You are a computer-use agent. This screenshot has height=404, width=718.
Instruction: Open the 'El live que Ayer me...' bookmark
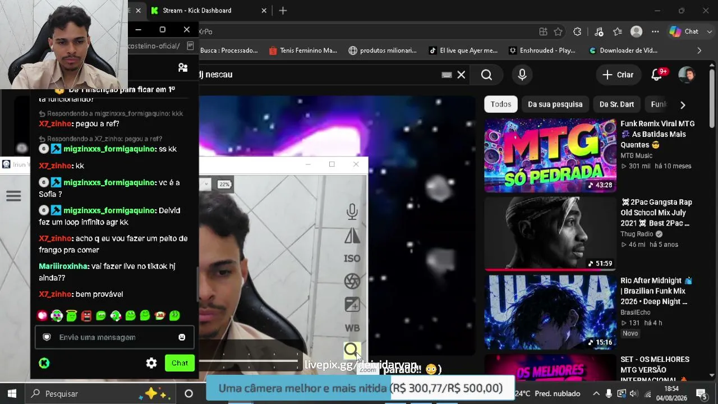point(463,50)
